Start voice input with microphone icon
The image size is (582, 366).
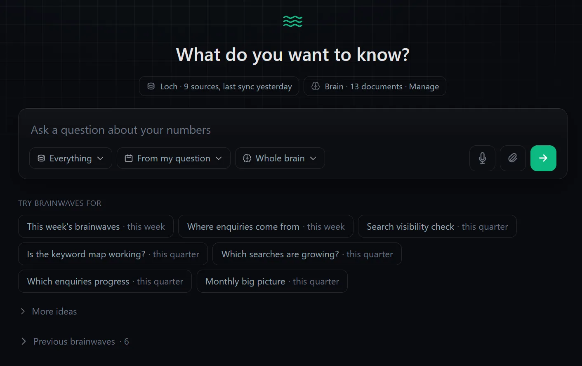click(x=482, y=158)
